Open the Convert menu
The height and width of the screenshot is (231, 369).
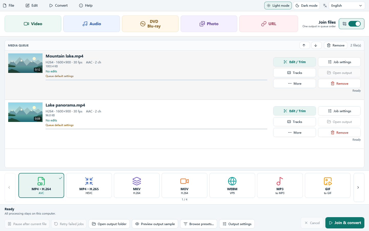pos(58,5)
